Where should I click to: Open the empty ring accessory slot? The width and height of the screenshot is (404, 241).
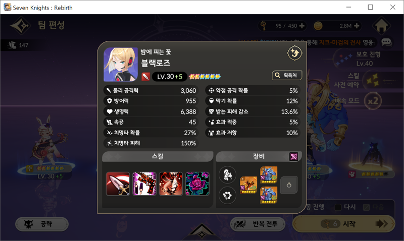coord(289,185)
